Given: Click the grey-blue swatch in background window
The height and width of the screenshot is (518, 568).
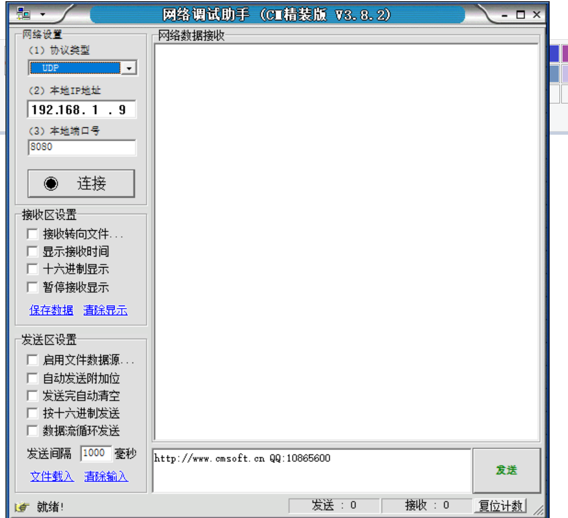Looking at the screenshot, I should pos(555,73).
